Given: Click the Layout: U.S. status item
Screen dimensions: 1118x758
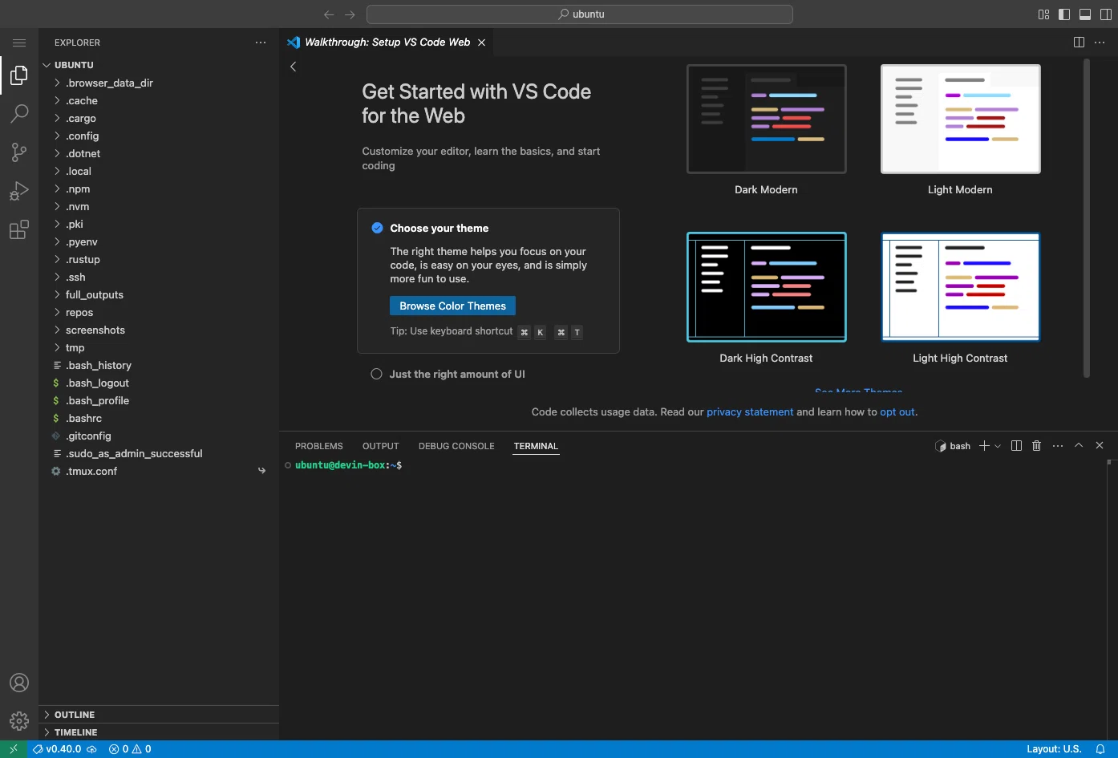Looking at the screenshot, I should (1054, 749).
